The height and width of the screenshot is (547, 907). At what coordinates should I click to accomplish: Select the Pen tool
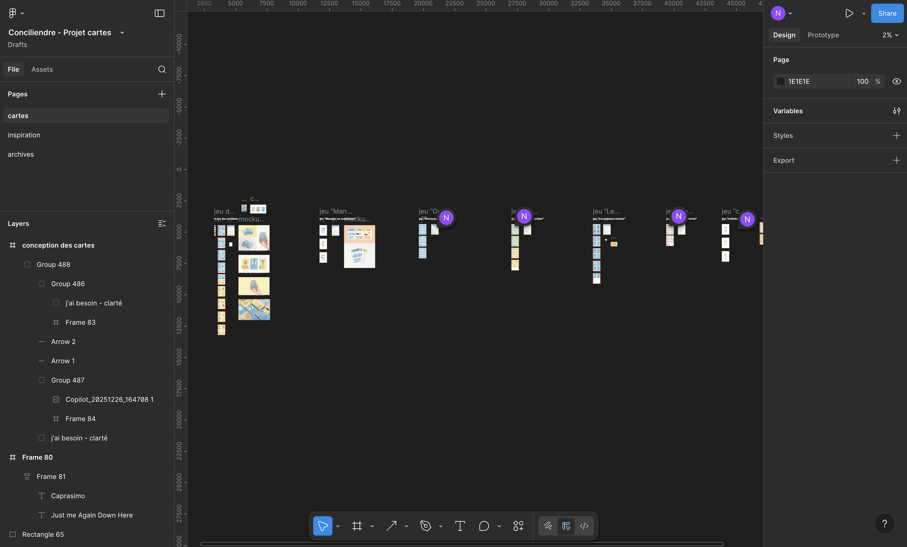pyautogui.click(x=425, y=526)
